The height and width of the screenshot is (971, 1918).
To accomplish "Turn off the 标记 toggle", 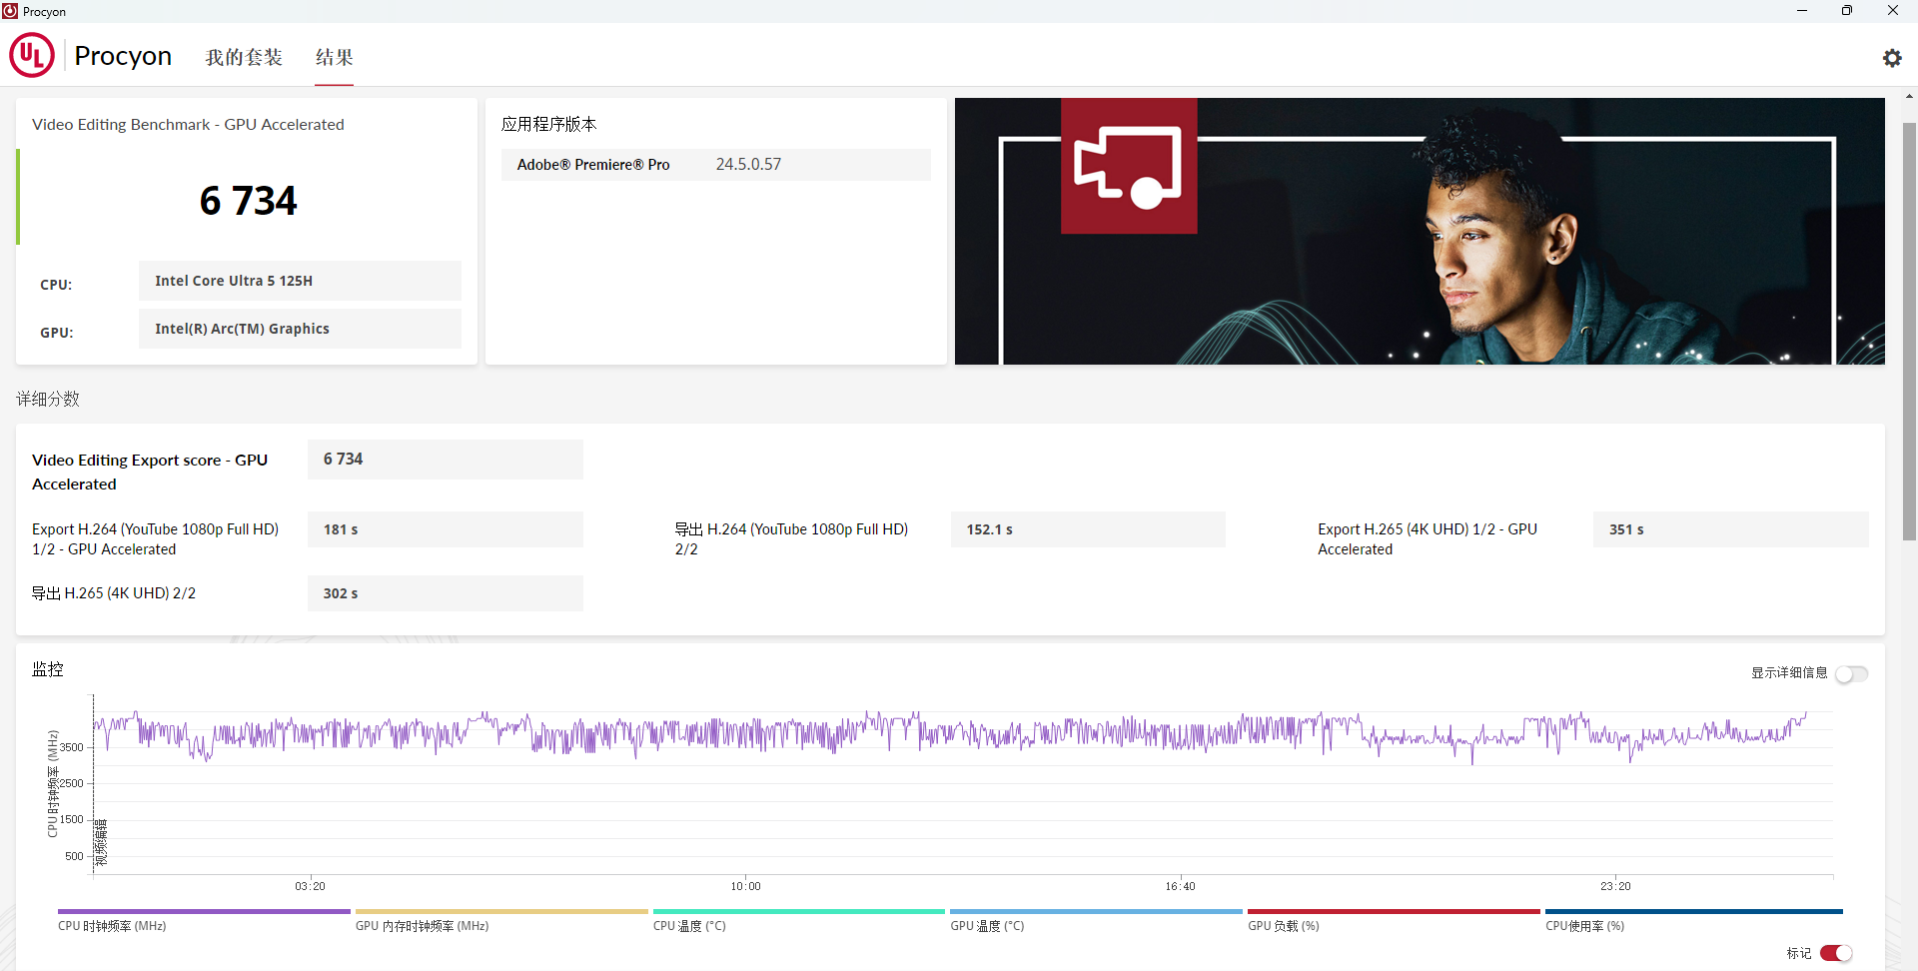I will click(x=1836, y=953).
